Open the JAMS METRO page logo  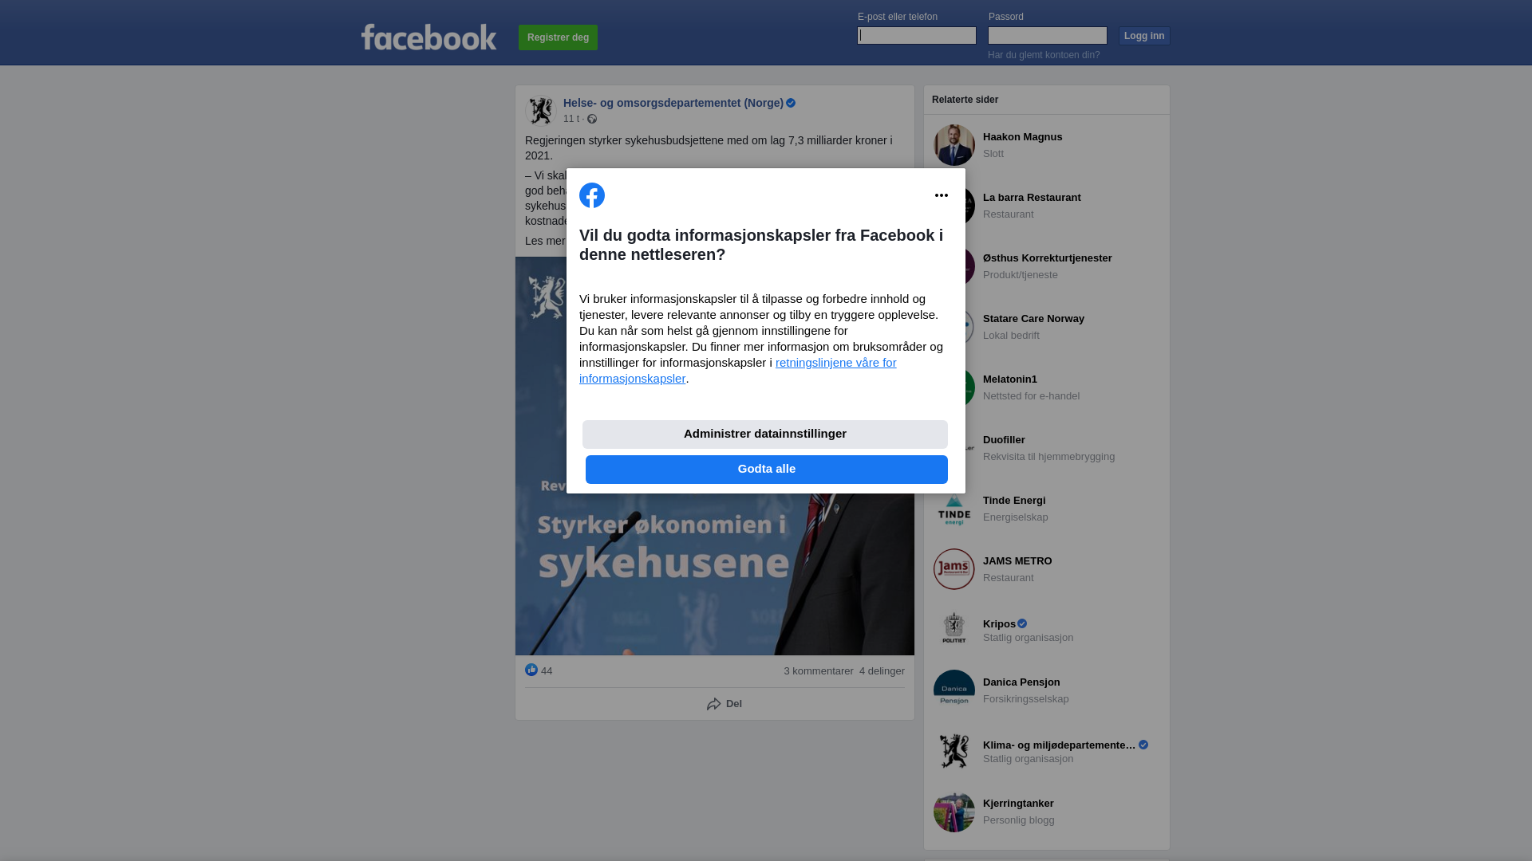click(954, 569)
